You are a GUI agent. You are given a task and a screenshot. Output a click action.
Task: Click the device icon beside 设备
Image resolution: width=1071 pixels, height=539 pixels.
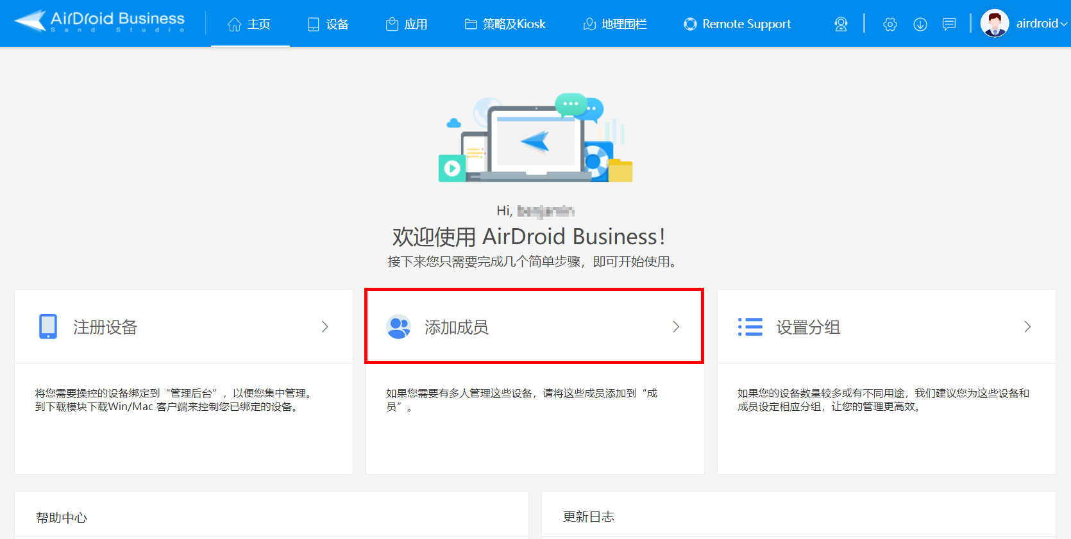pos(314,24)
